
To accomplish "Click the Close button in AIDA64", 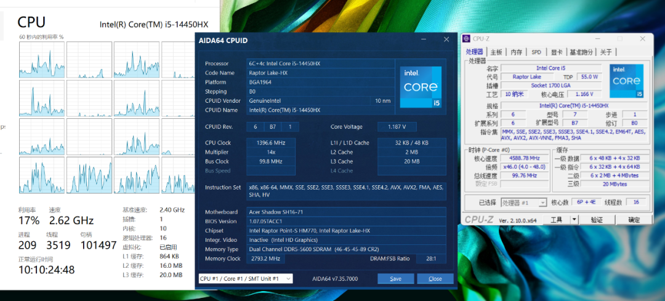I will [435, 278].
